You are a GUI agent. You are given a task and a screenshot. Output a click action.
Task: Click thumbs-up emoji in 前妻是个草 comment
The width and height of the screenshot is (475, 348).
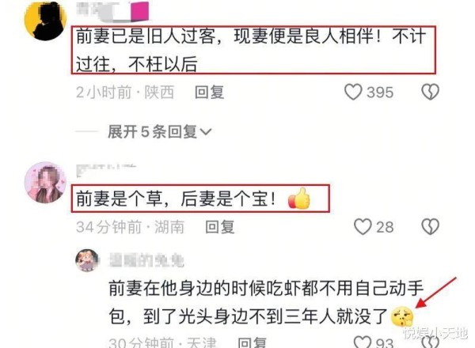299,199
